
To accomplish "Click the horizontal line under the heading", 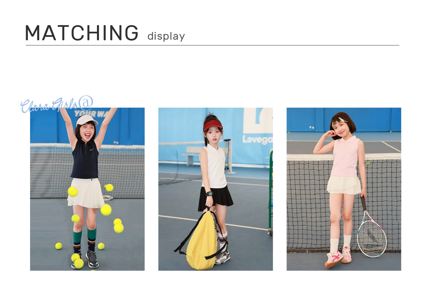I will click(212, 45).
